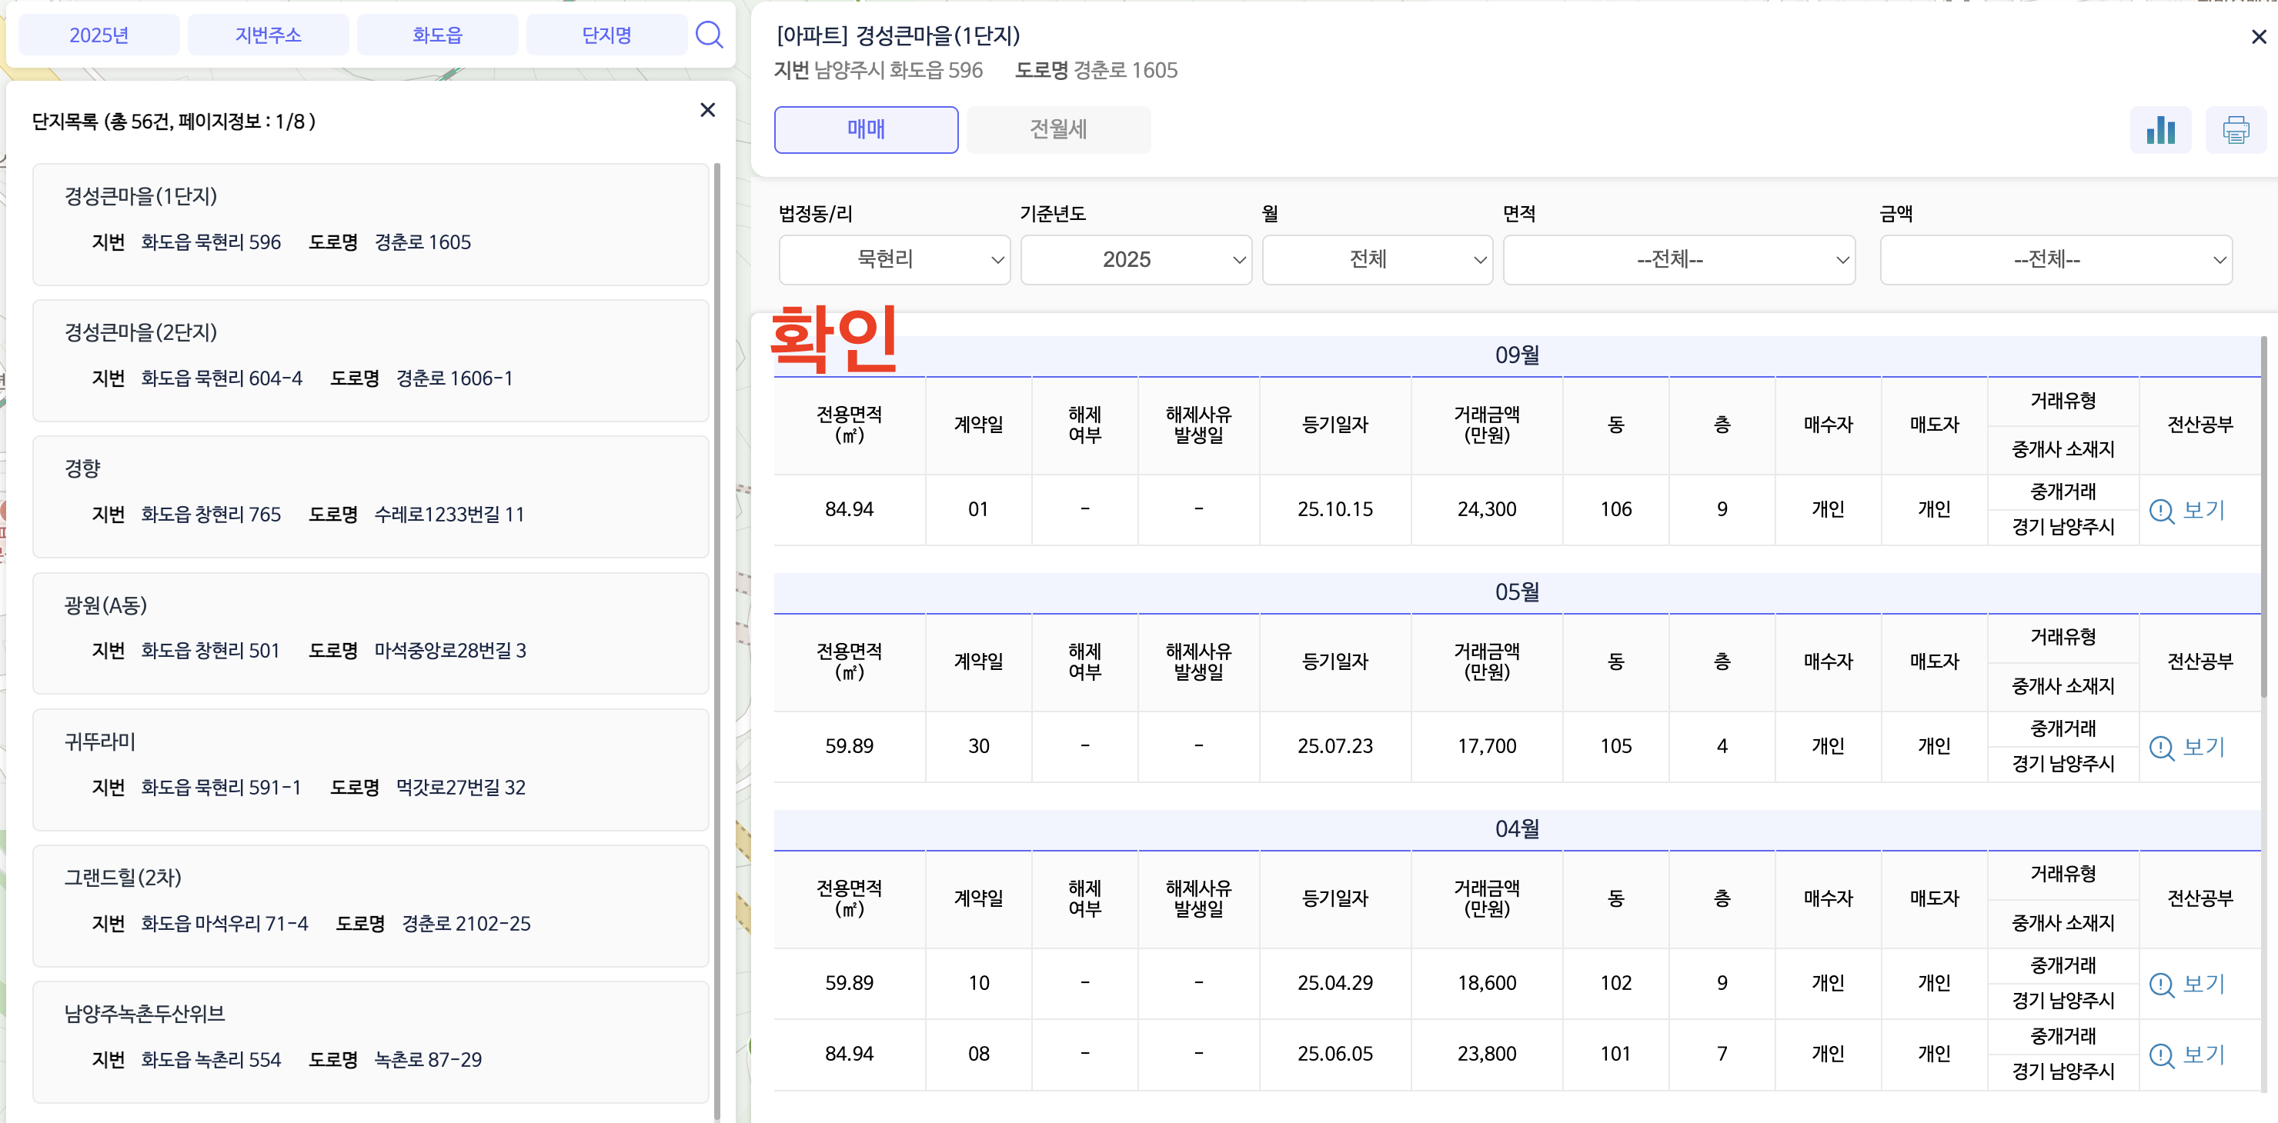Screen dimensions: 2278x1123
Task: Close the 단지목록 list panel
Action: click(706, 111)
